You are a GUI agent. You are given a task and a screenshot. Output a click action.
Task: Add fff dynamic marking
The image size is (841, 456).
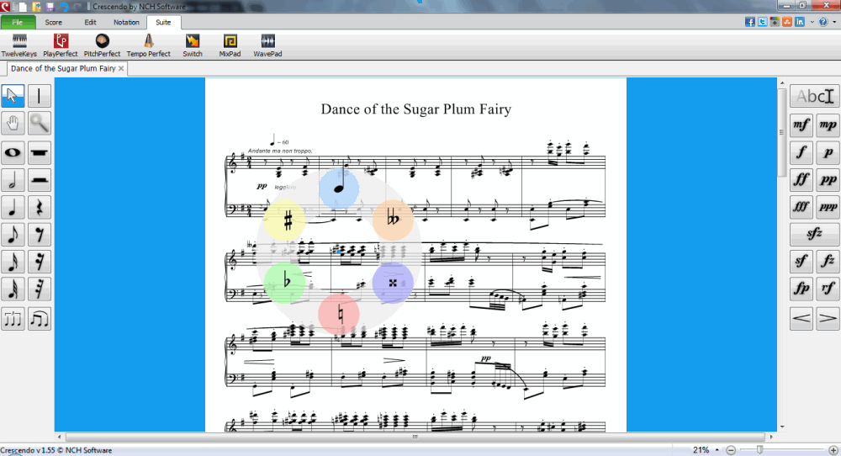[801, 206]
